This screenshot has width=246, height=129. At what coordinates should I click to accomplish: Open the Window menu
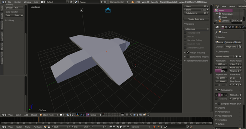27,2
